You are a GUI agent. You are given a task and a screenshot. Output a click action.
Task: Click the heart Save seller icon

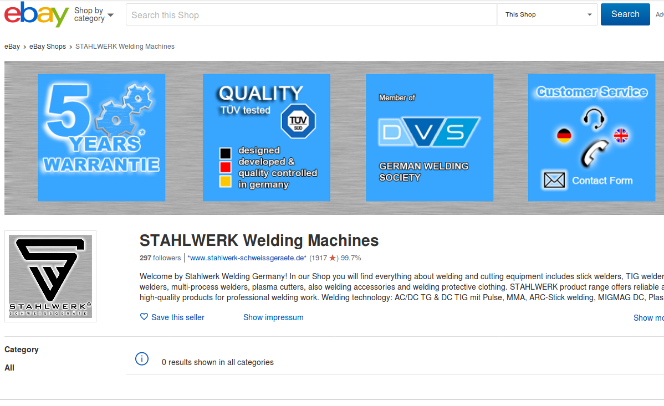(x=144, y=317)
